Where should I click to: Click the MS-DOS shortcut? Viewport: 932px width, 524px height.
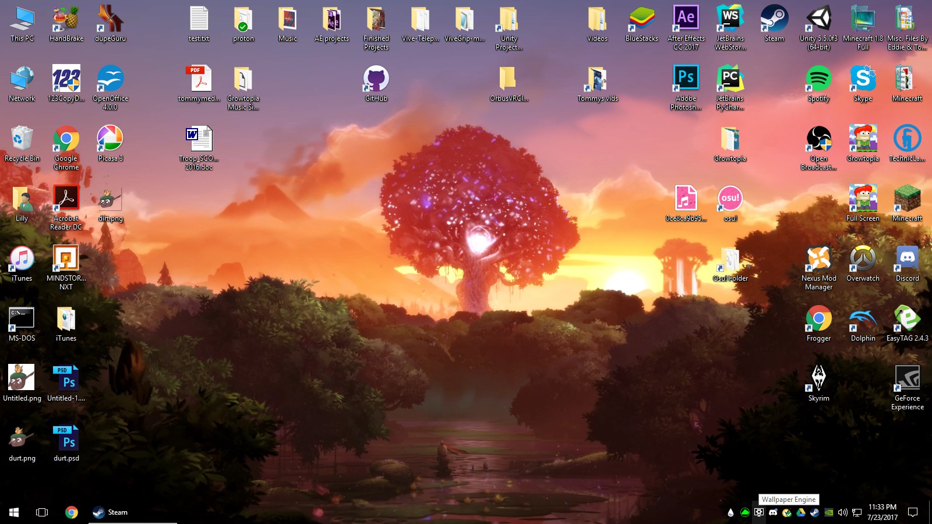click(x=22, y=324)
